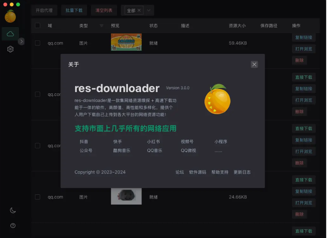Toggle dark mode with the moon icon

[x=13, y=210]
